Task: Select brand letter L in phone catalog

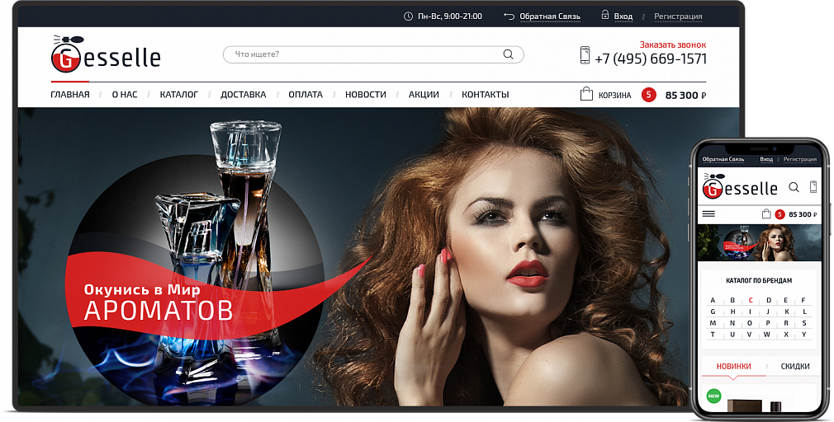Action: (804, 312)
